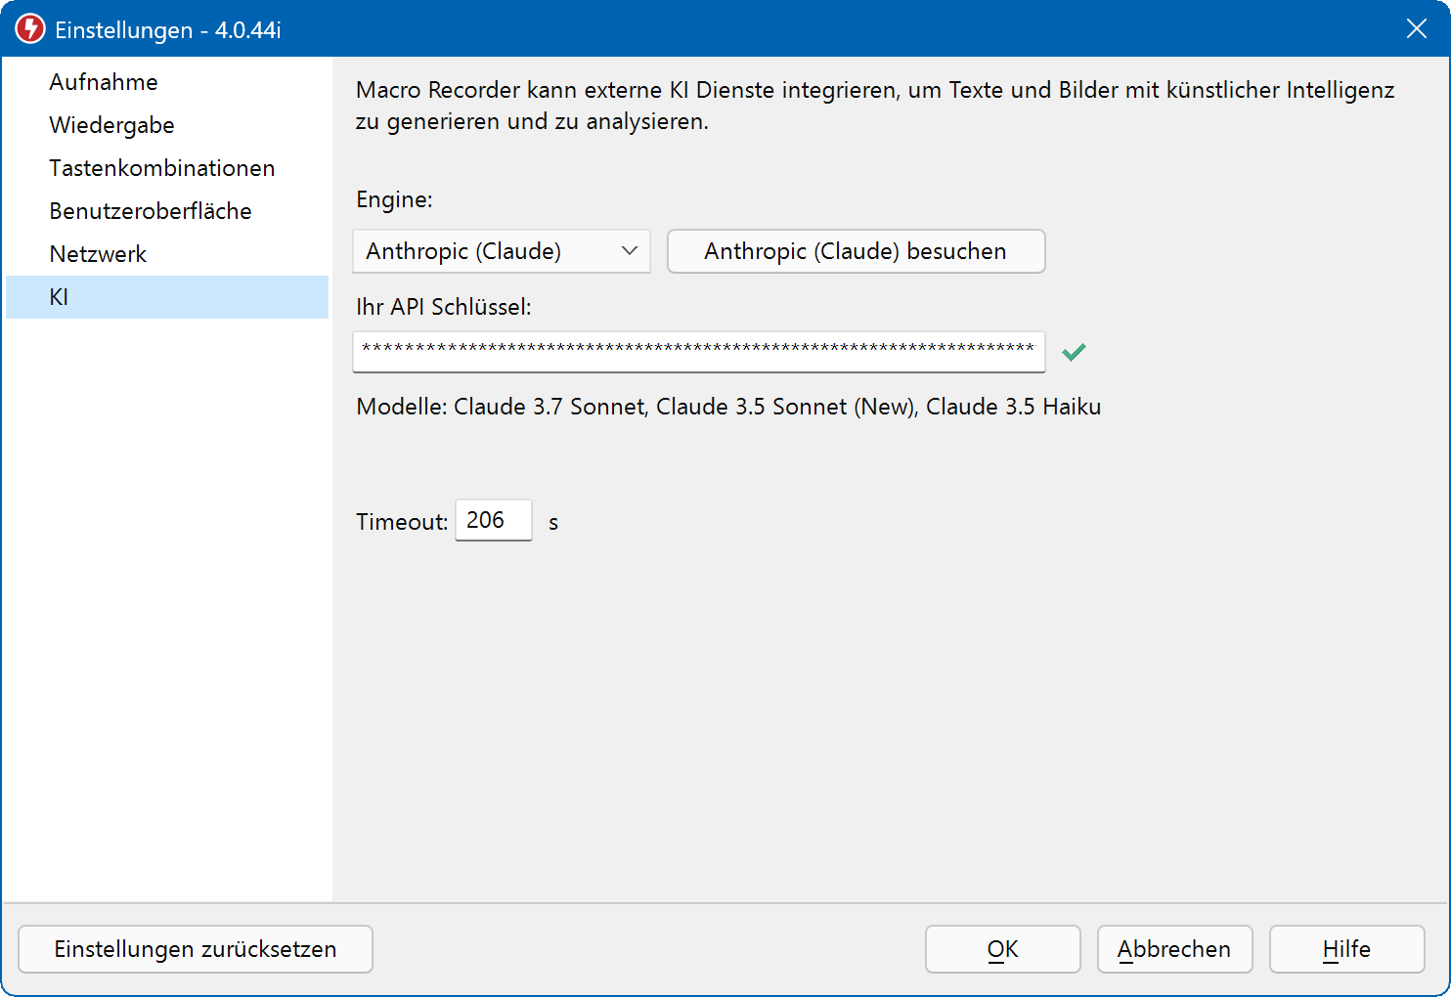Viewport: 1451px width, 997px height.
Task: Open Hilfe from the bottom button row
Action: tap(1346, 949)
